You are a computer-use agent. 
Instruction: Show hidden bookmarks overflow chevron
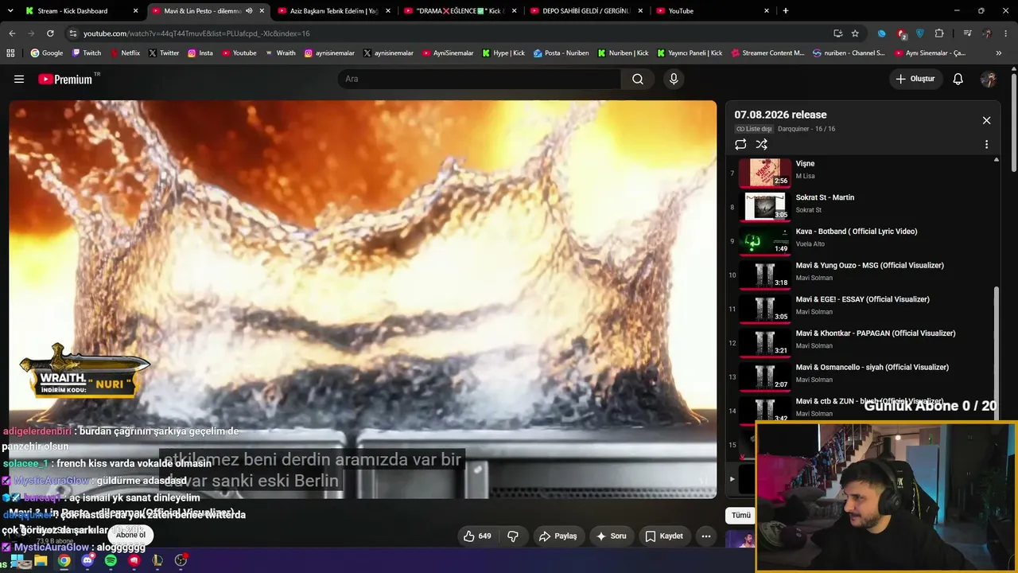pyautogui.click(x=998, y=53)
